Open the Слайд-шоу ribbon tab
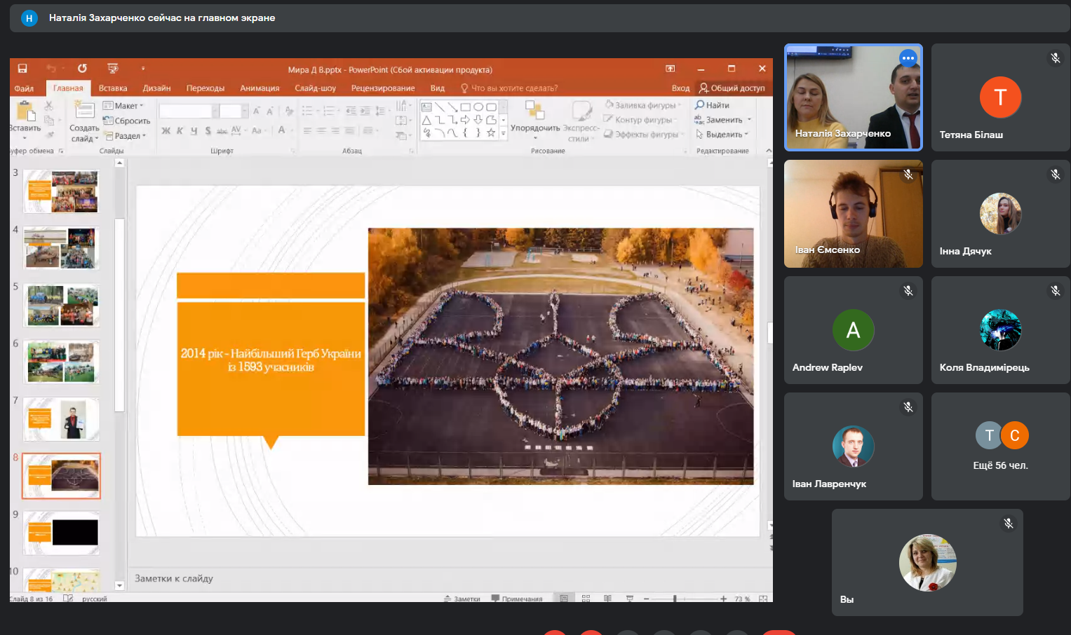The height and width of the screenshot is (635, 1071). tap(315, 88)
